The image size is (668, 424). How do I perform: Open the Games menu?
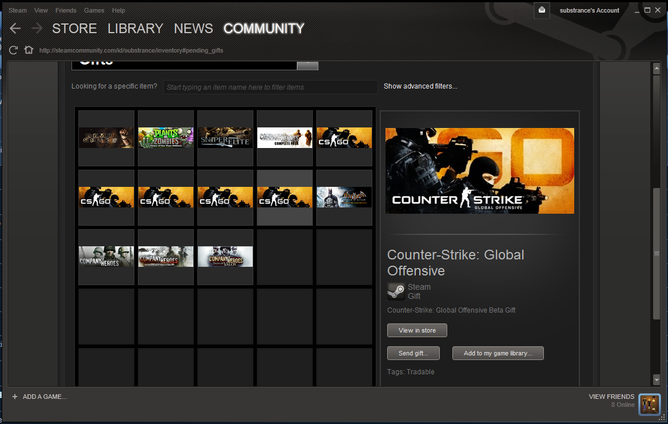click(94, 10)
